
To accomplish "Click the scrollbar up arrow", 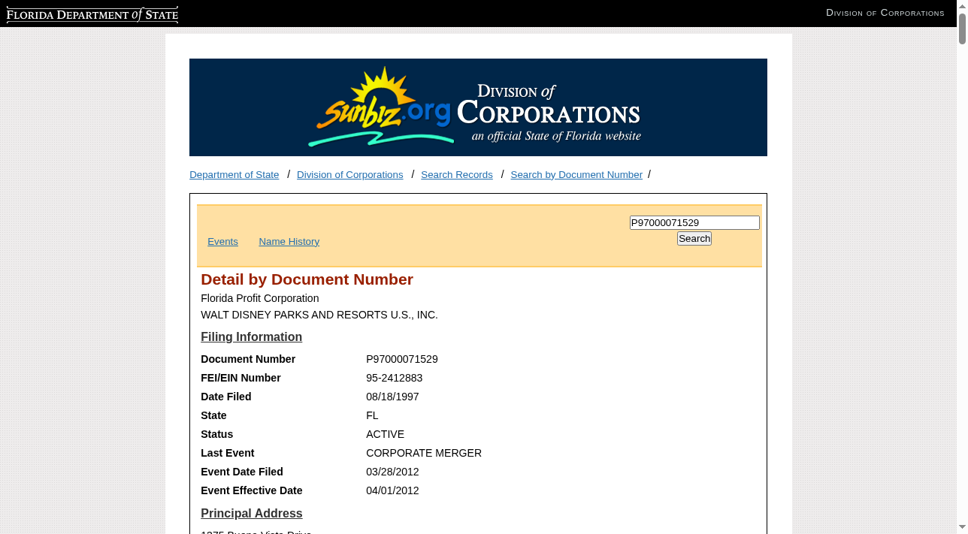I will click(962, 6).
